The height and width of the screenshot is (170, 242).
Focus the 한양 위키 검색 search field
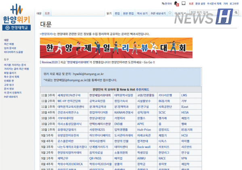211,13
